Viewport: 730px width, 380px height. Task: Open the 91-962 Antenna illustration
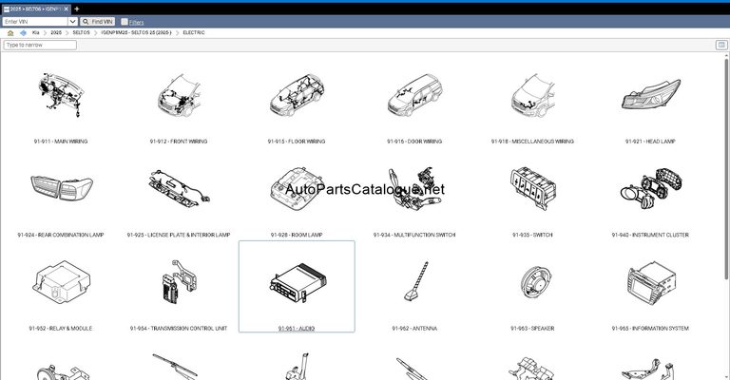click(415, 281)
